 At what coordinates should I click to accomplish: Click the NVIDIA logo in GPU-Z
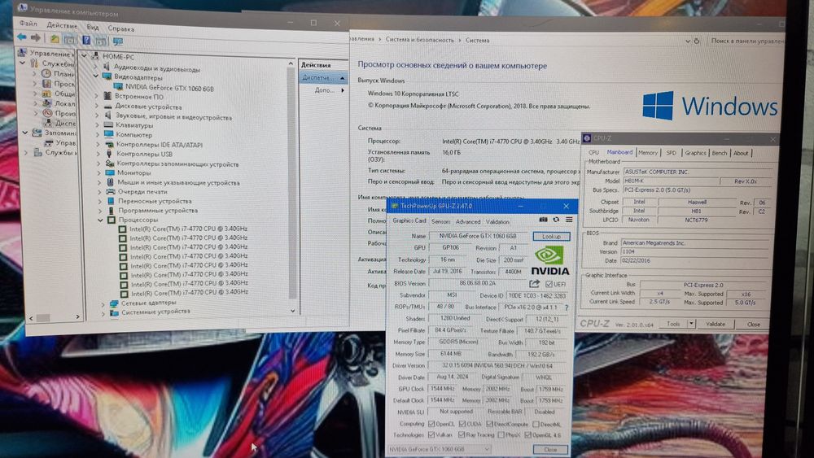549,261
